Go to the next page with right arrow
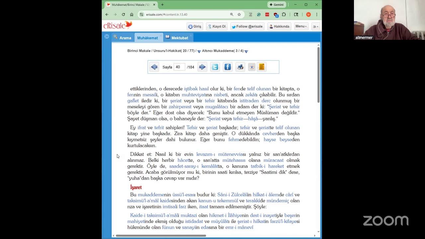This screenshot has width=425, height=239. [x=203, y=67]
